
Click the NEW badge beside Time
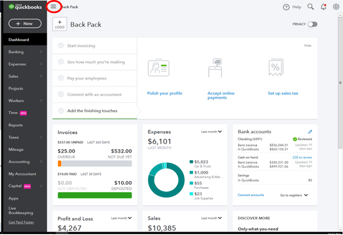point(23,113)
